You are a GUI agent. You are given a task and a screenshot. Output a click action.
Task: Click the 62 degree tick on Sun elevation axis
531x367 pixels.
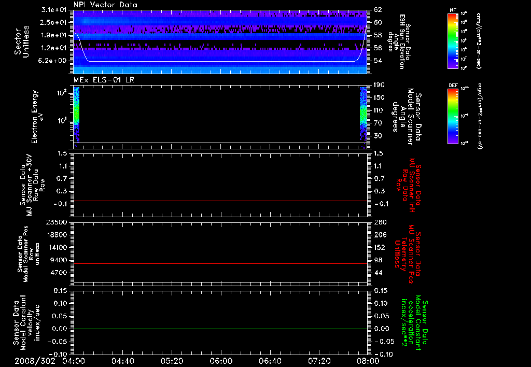[378, 10]
